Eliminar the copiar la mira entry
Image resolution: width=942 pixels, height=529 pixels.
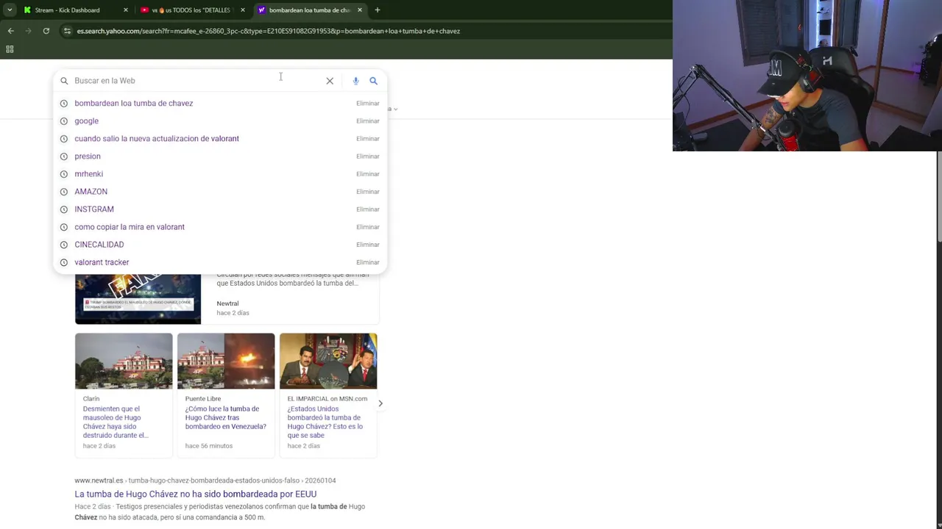click(x=367, y=227)
